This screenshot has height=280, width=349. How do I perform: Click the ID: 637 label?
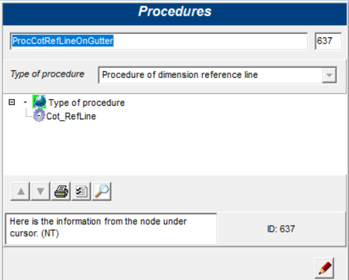pos(281,229)
